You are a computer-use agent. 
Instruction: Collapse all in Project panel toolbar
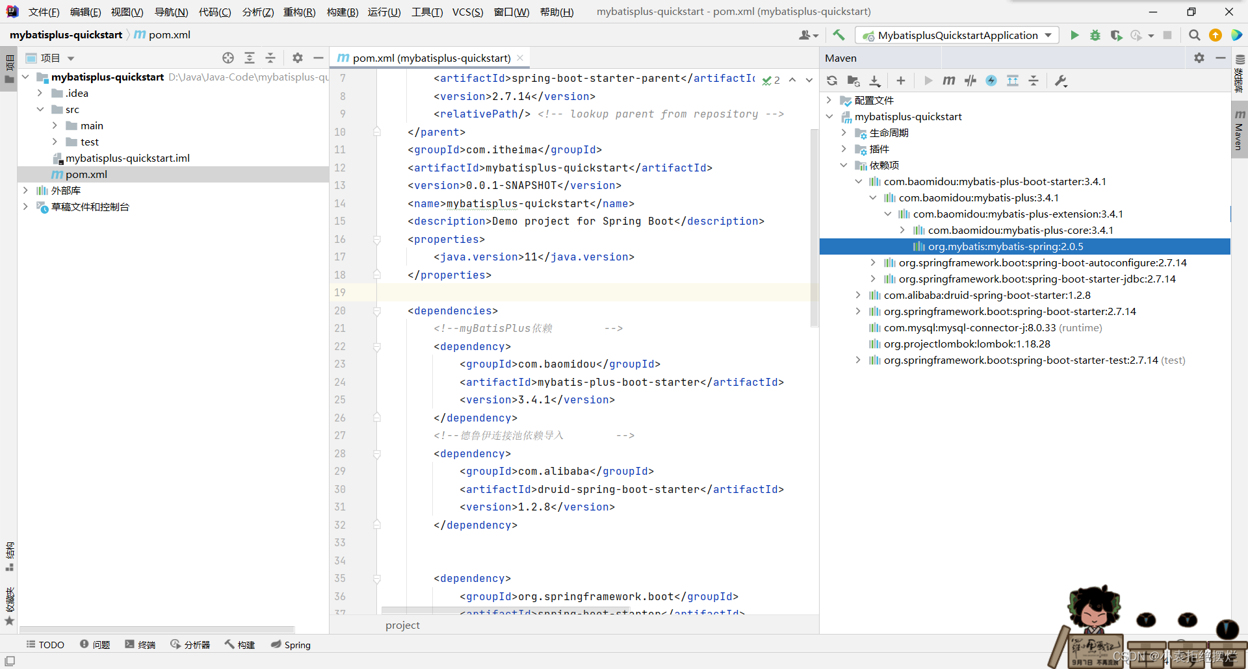coord(270,58)
